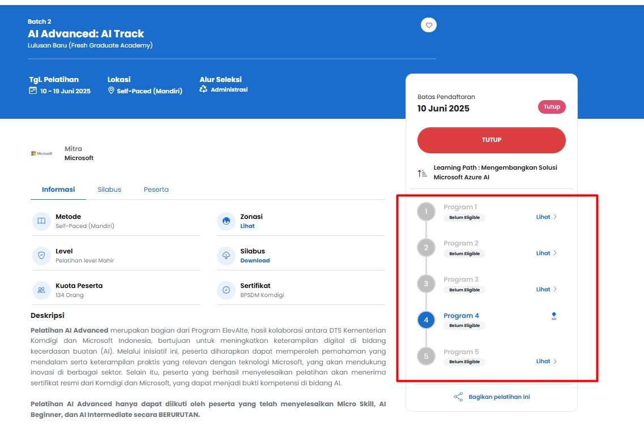Select step 4 circle in learning path
This screenshot has width=644, height=426.
(426, 320)
